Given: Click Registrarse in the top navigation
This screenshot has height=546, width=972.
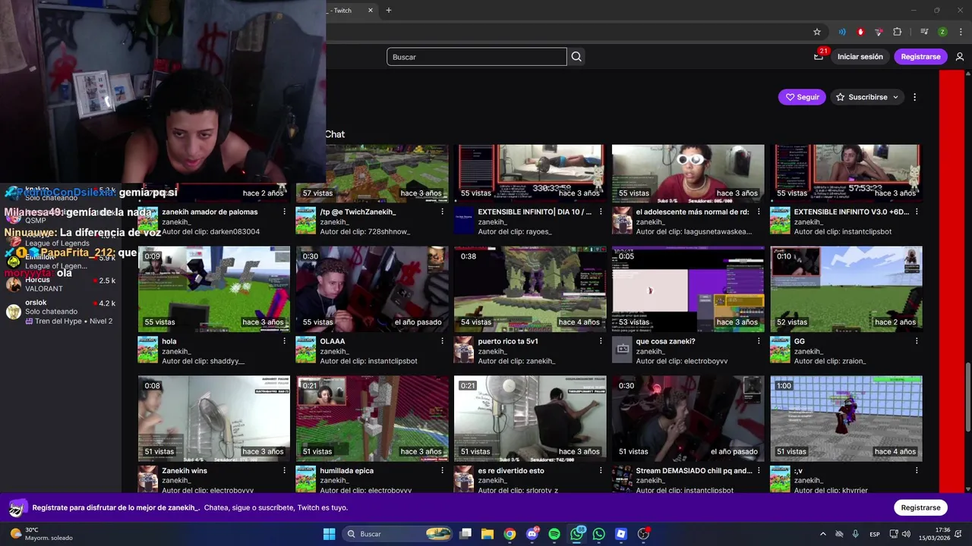Looking at the screenshot, I should tap(921, 57).
